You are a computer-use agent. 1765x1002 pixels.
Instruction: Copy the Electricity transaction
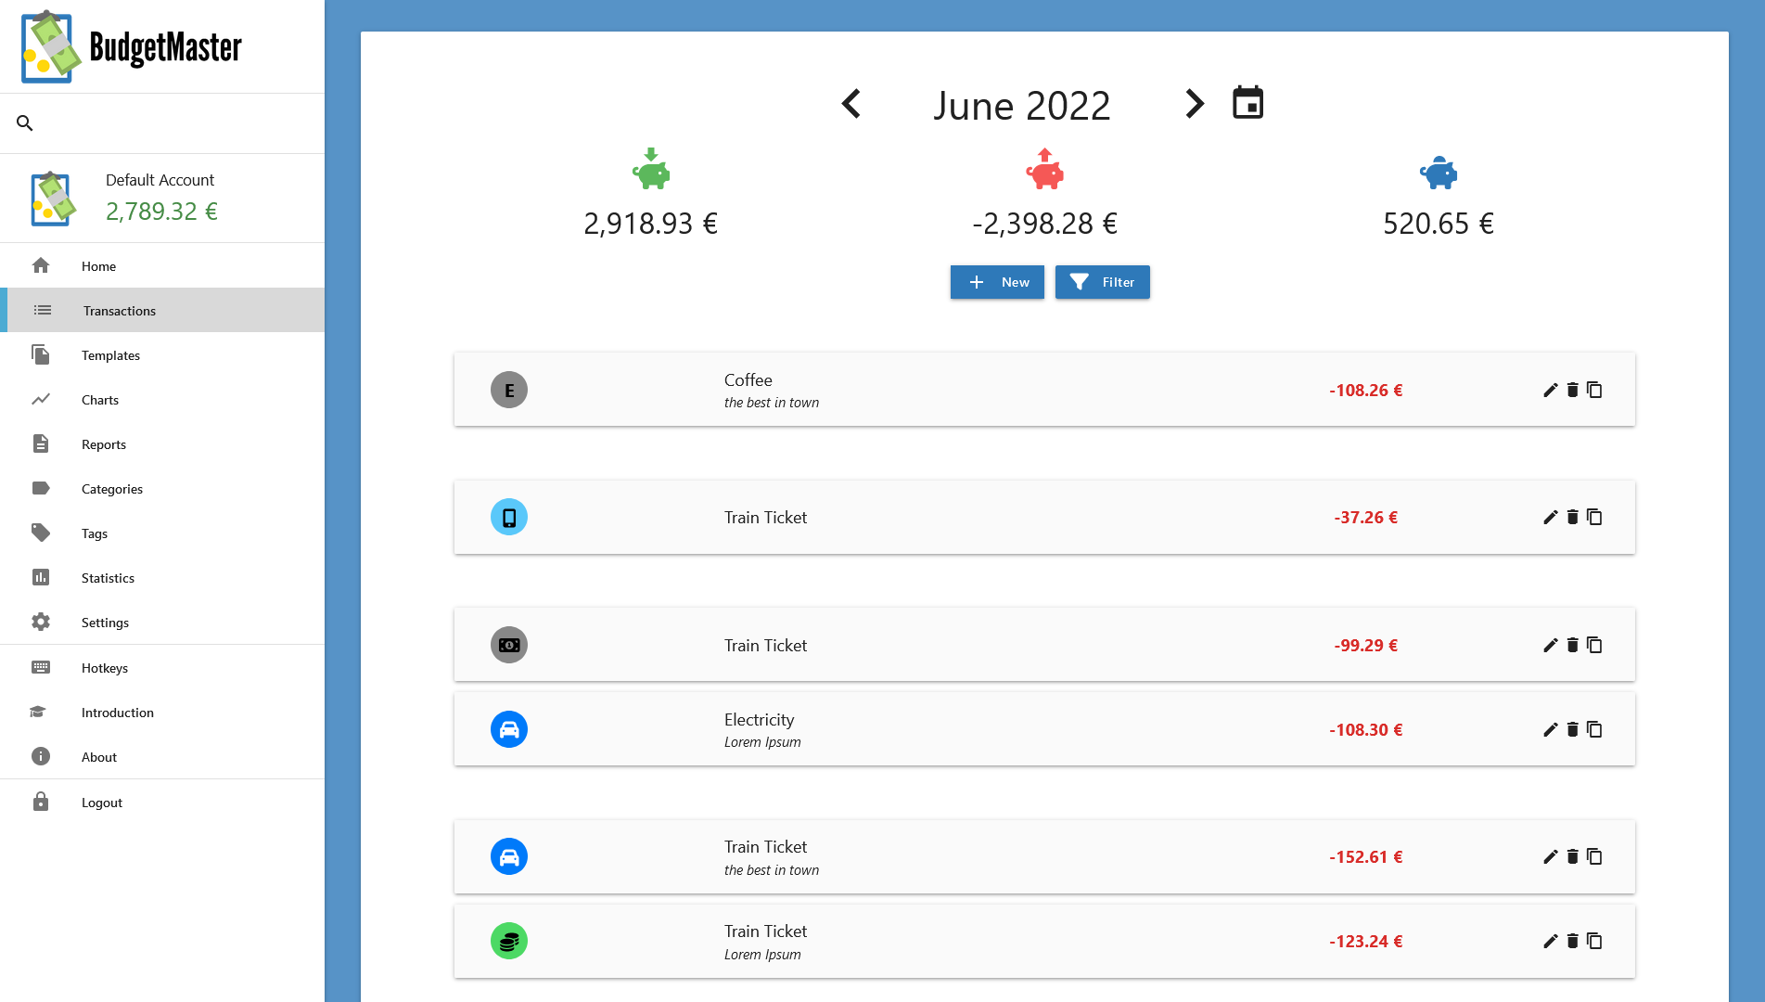click(x=1594, y=729)
